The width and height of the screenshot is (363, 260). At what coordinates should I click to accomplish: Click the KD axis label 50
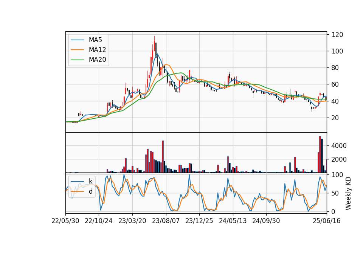(335, 193)
